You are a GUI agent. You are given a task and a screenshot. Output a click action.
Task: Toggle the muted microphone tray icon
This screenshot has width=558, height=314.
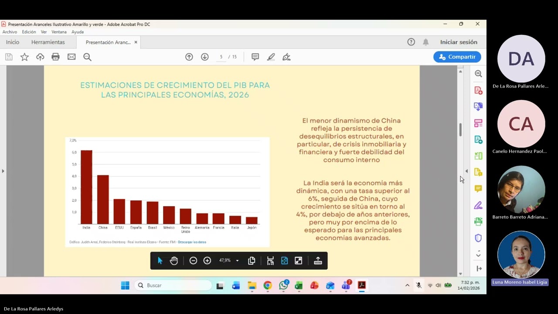(x=418, y=285)
